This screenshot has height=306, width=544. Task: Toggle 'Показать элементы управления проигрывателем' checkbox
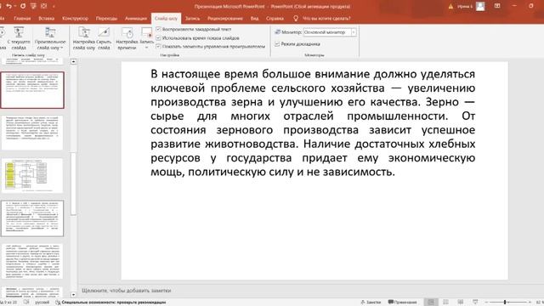coord(158,46)
